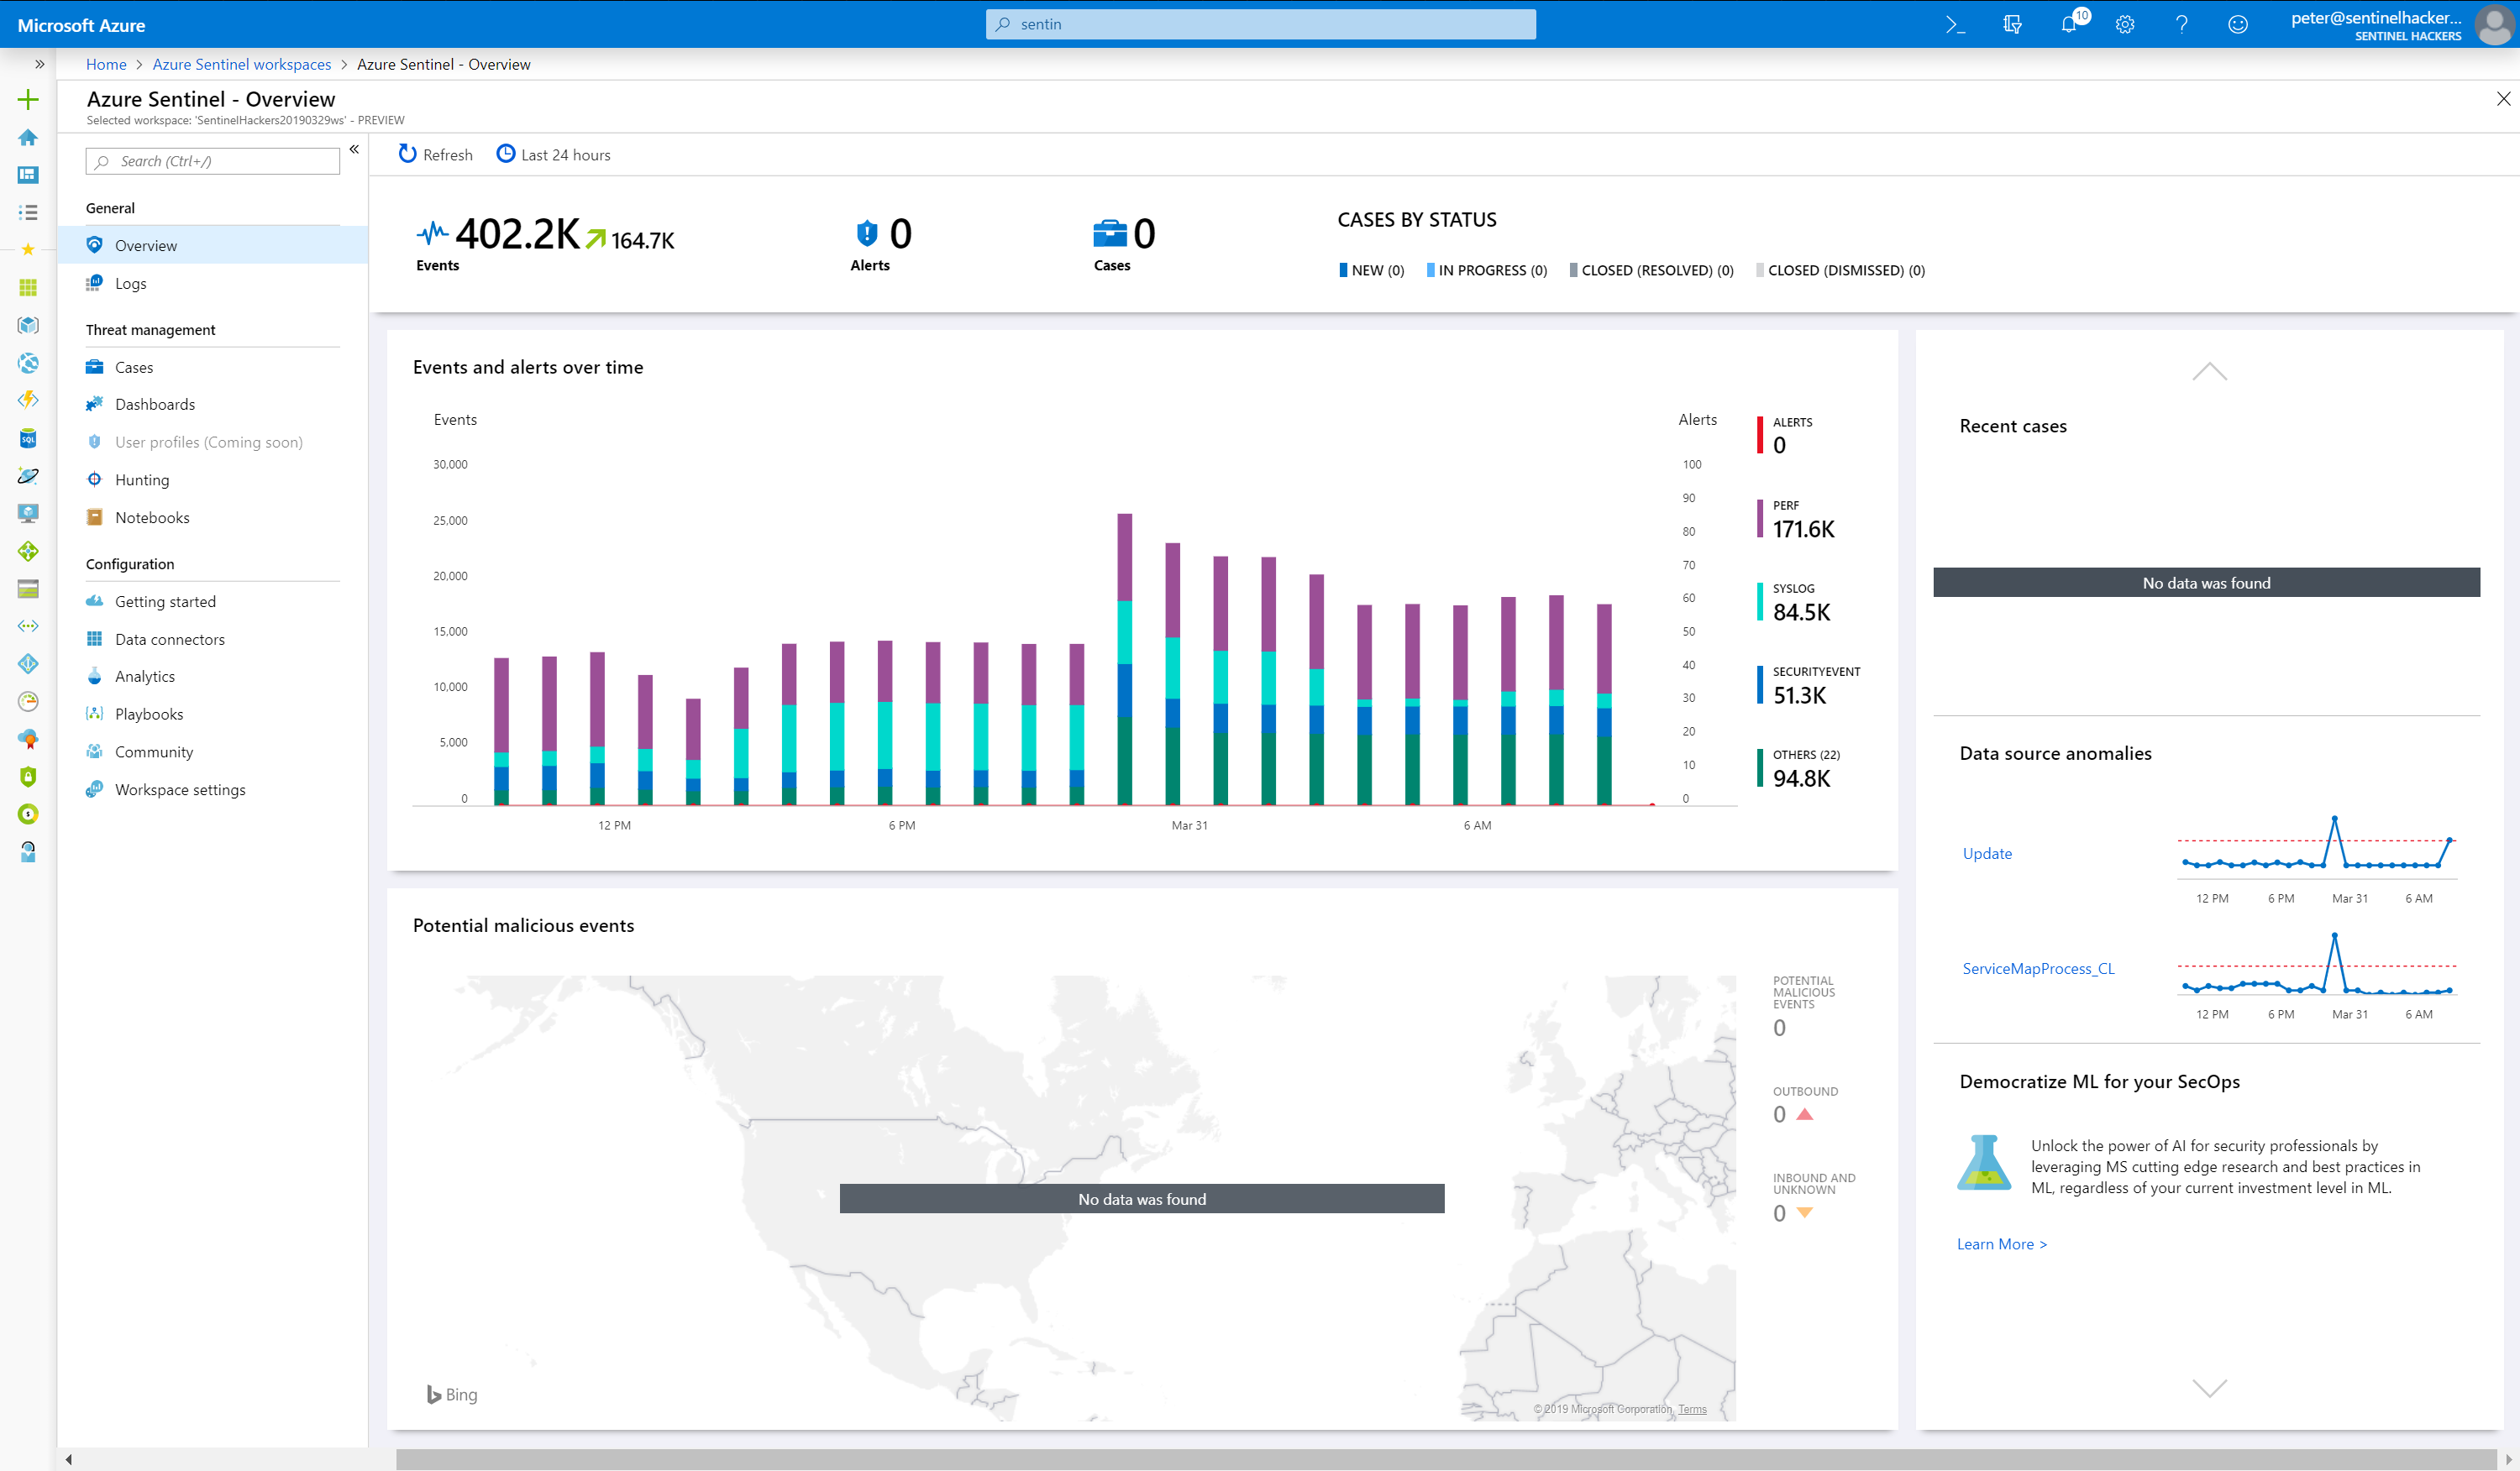The height and width of the screenshot is (1471, 2520).
Task: Open the Dashboard icon in the left rail
Action: tap(27, 175)
